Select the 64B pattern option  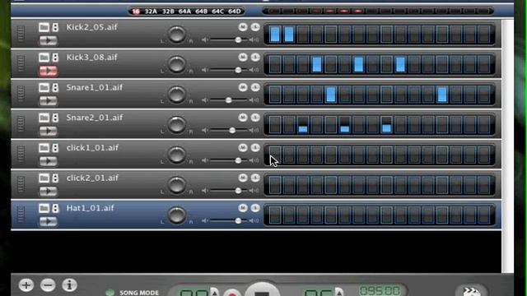point(201,12)
